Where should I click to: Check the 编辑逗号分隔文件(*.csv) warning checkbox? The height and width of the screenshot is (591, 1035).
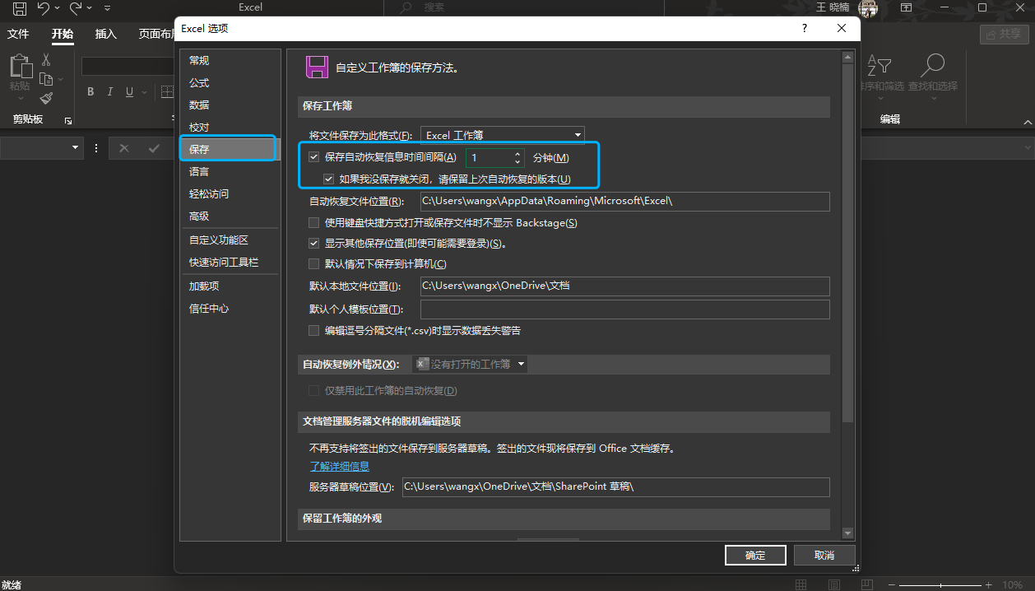[313, 331]
